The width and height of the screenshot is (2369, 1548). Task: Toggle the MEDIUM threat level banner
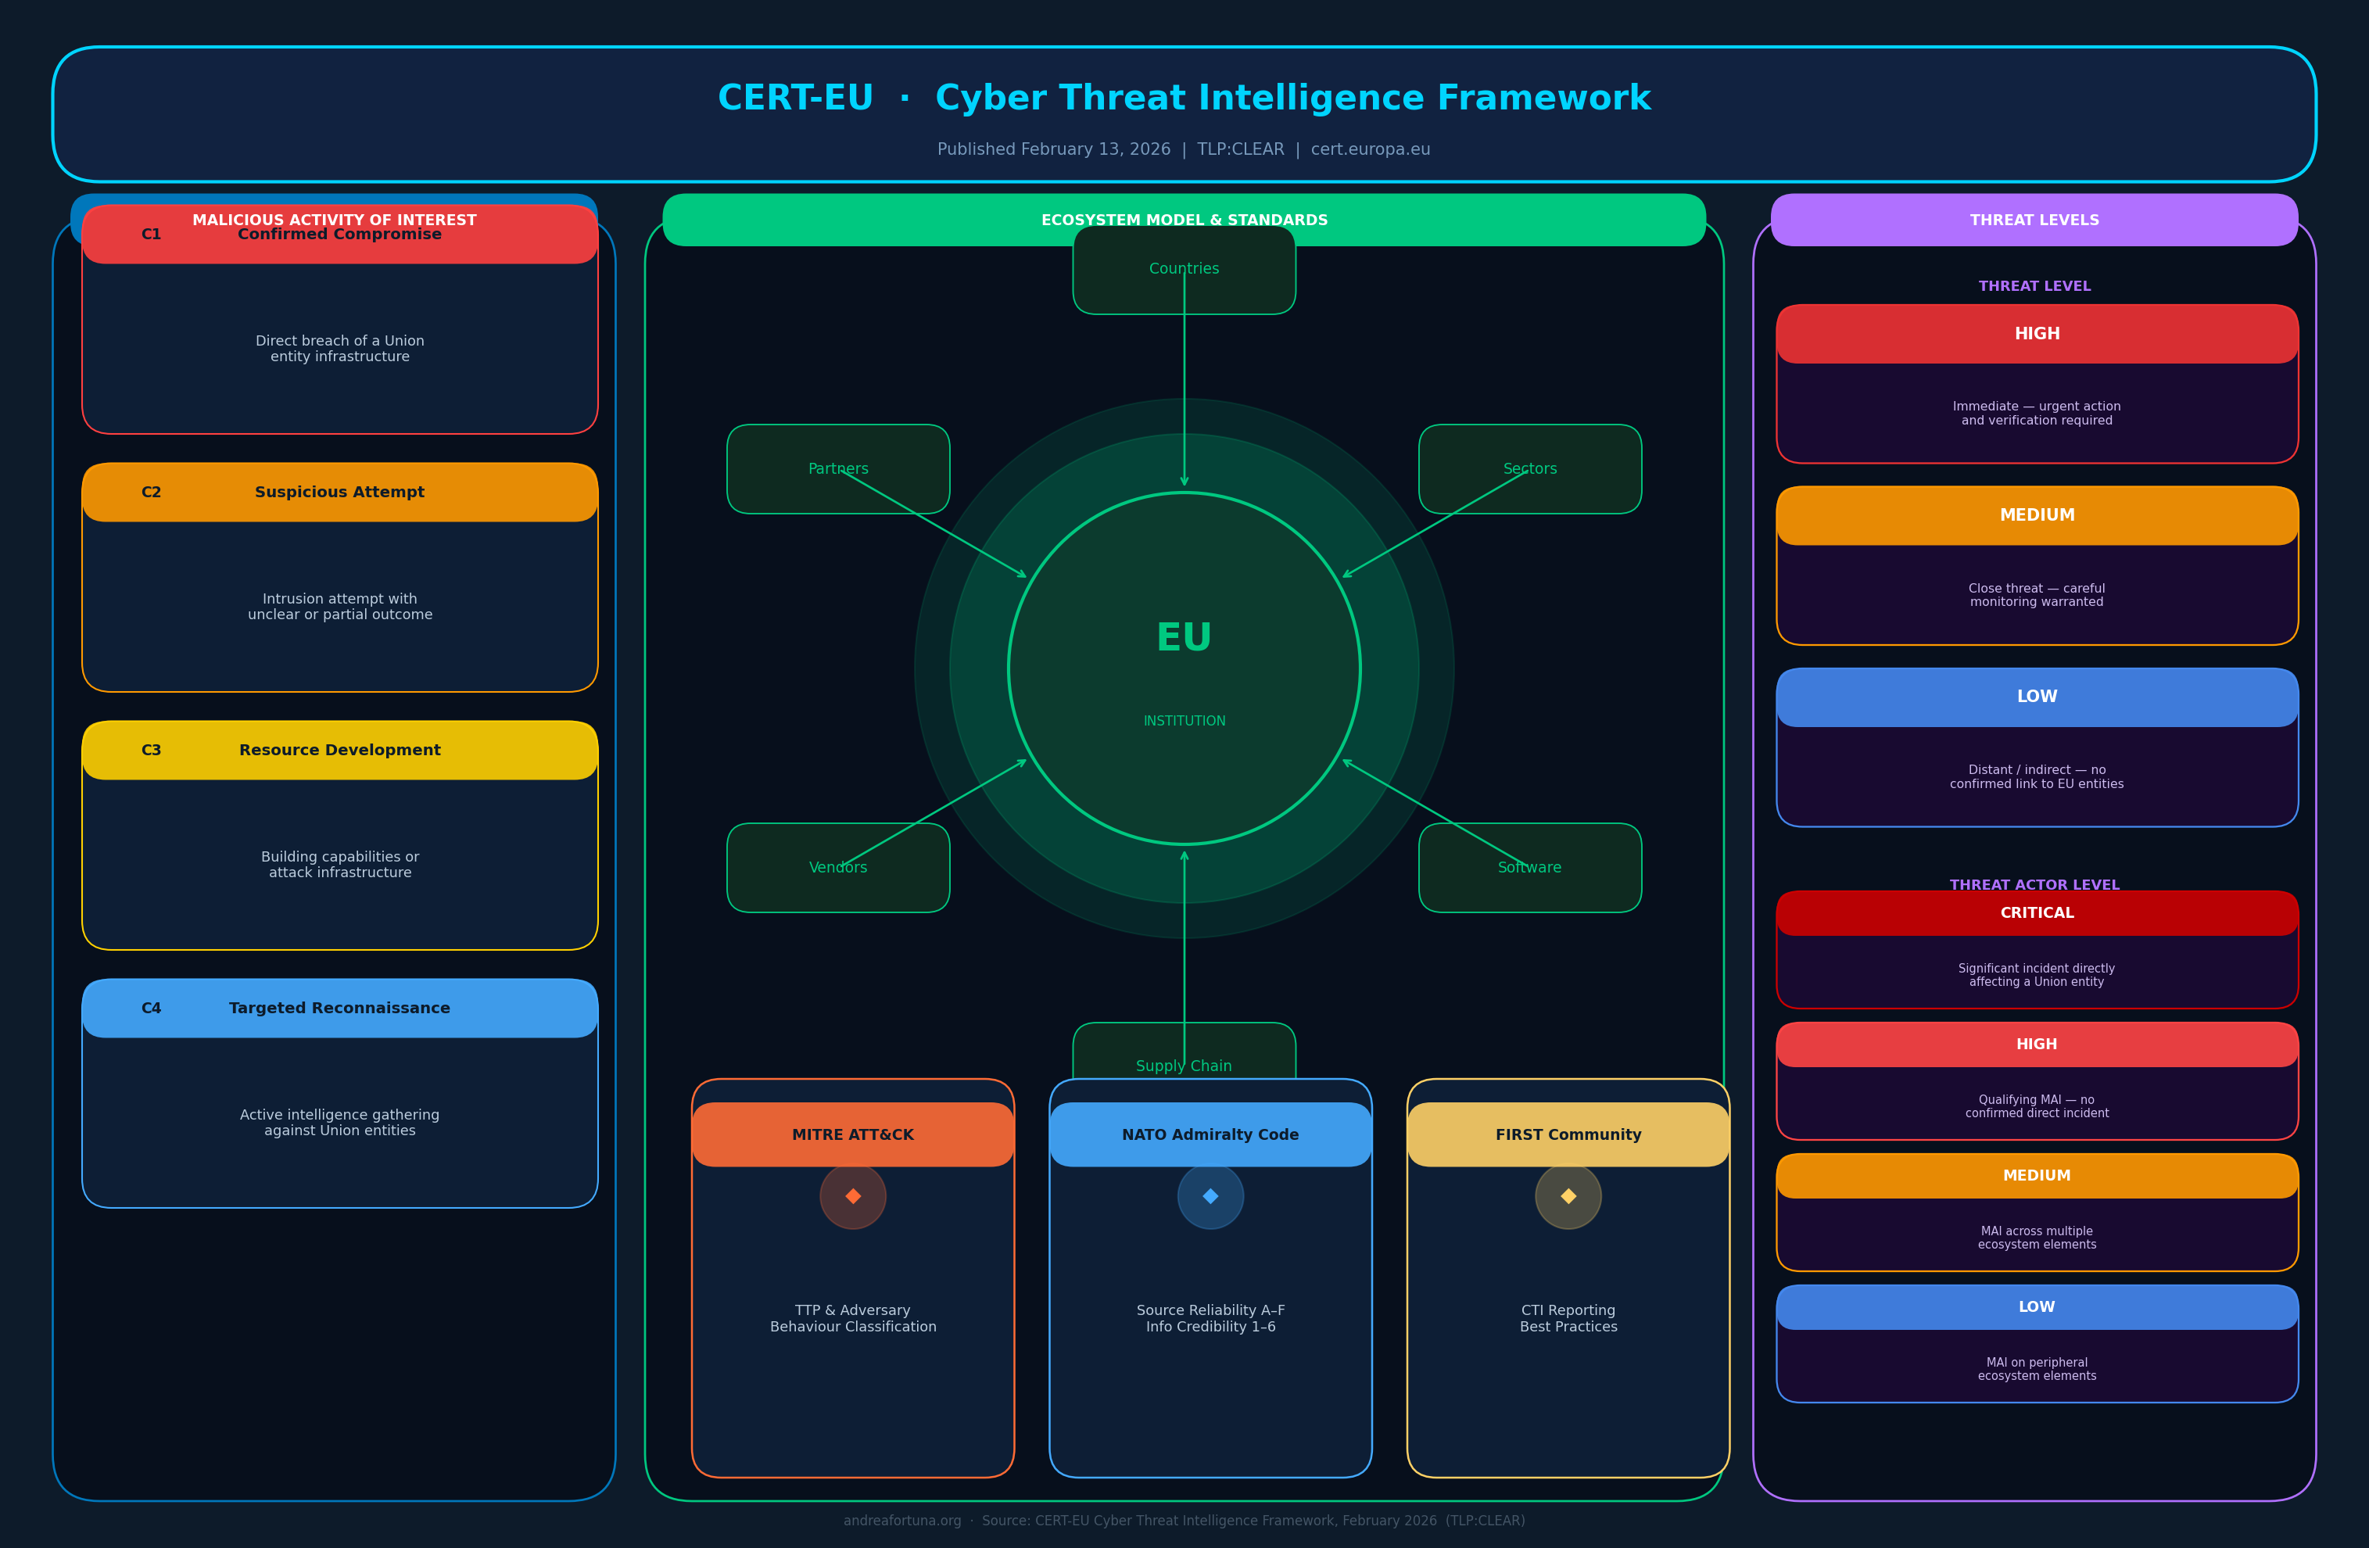(2036, 514)
